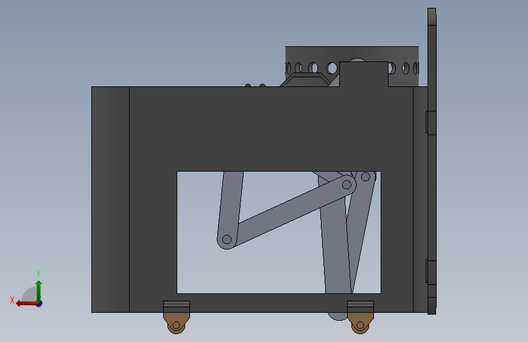Select the perforated cylindrical drum on top
Viewport: 528px width, 342px height.
[x=352, y=54]
